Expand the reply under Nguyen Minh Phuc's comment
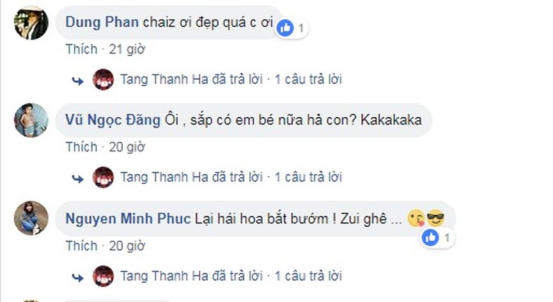The height and width of the screenshot is (302, 553). pyautogui.click(x=308, y=276)
